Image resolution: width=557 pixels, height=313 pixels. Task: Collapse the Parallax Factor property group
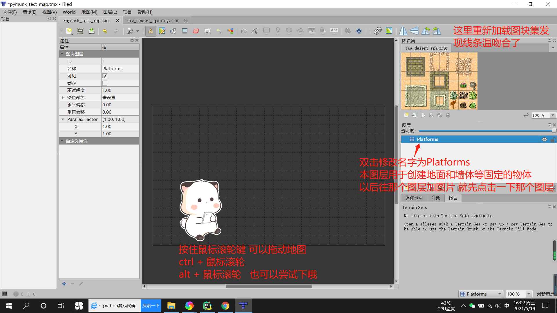[x=63, y=119]
